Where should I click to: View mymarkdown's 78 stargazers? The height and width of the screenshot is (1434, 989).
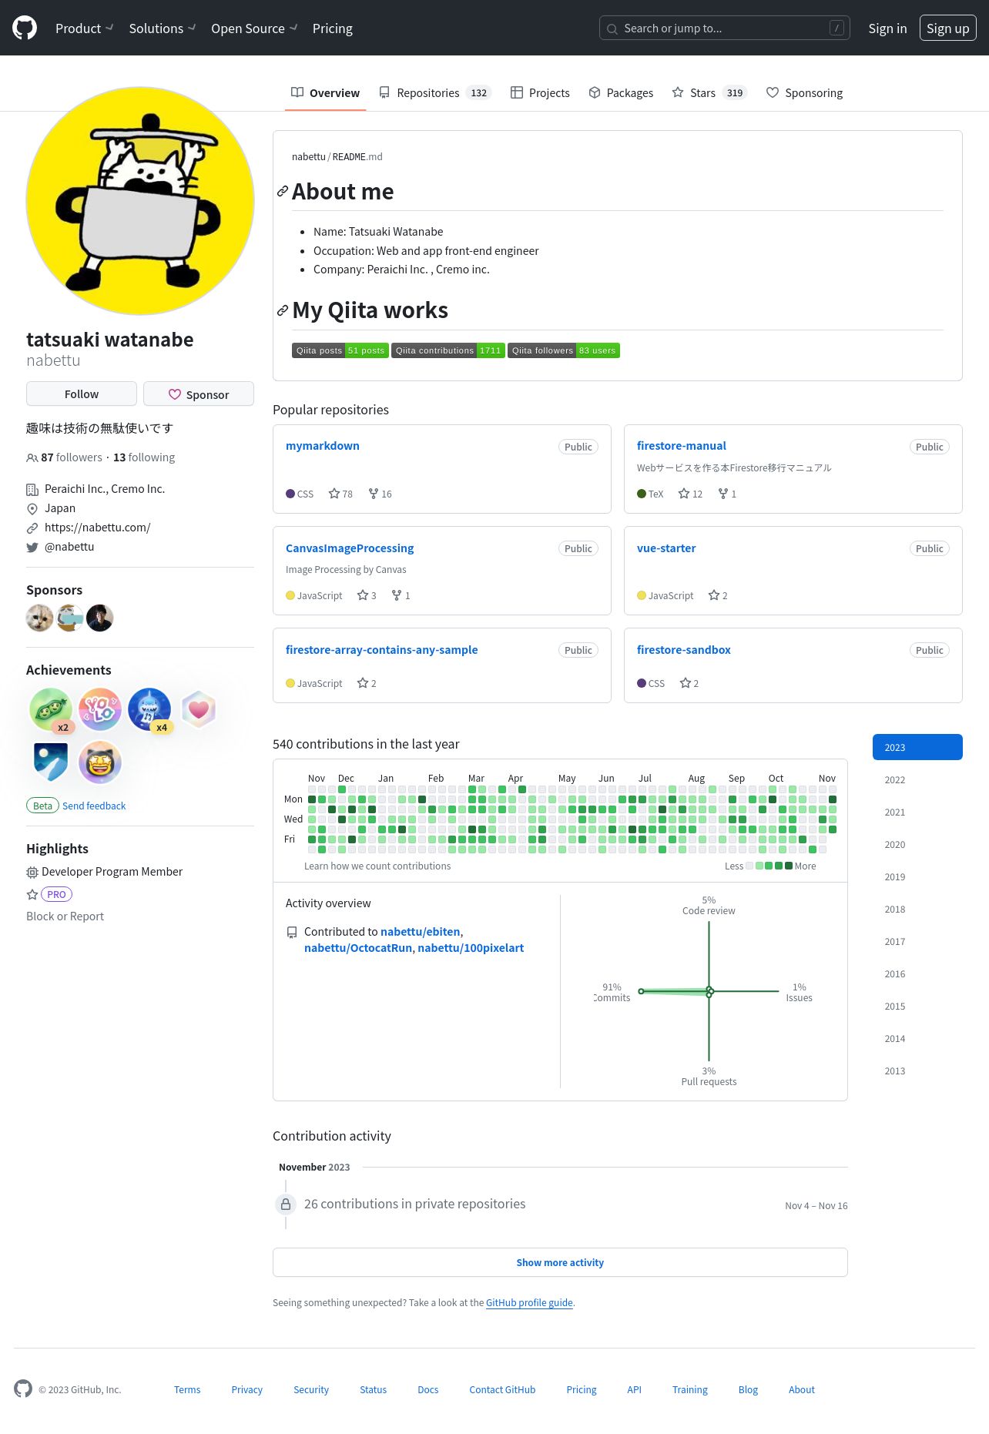pyautogui.click(x=340, y=494)
